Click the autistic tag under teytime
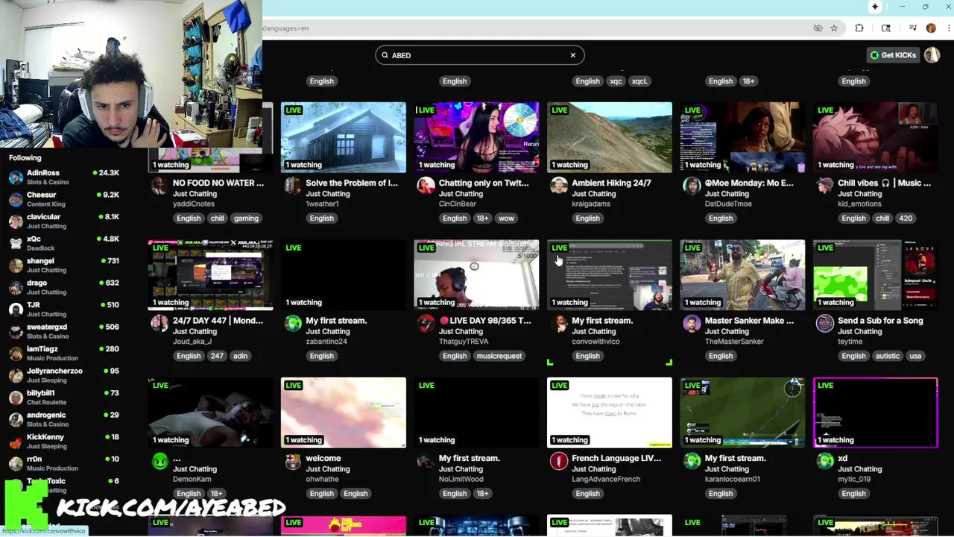The image size is (954, 537). click(887, 356)
